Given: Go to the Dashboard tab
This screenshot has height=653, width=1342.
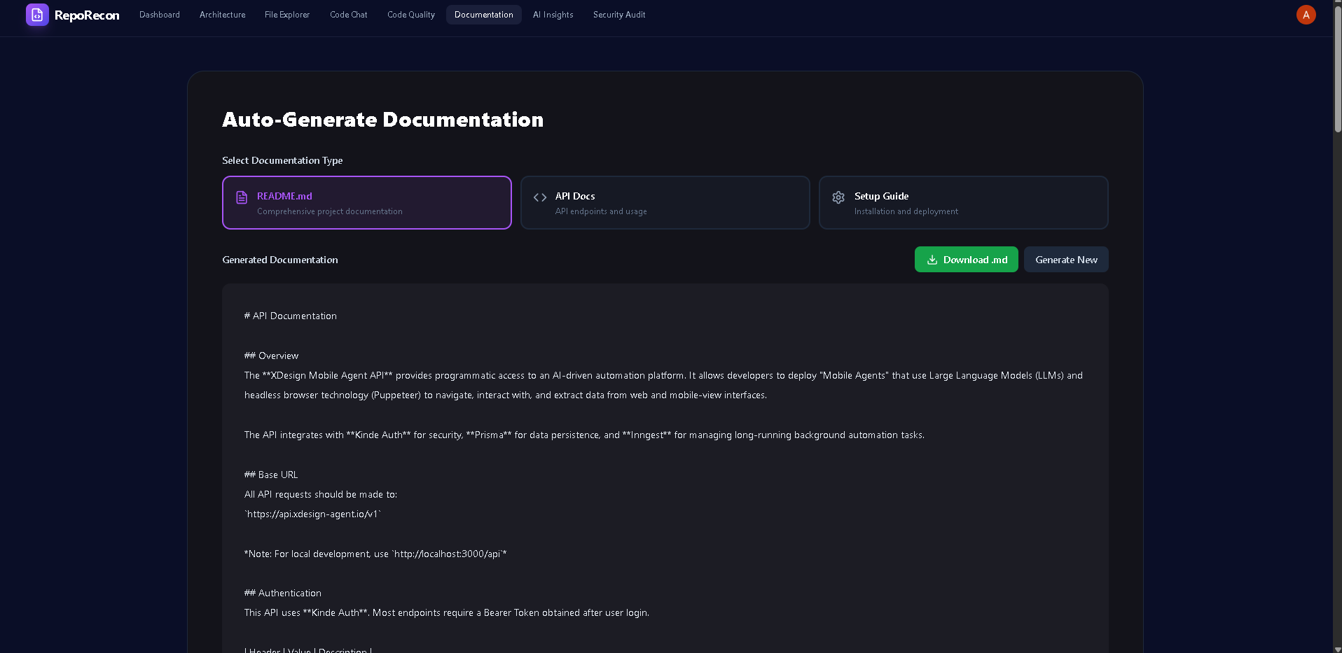Looking at the screenshot, I should (x=160, y=15).
